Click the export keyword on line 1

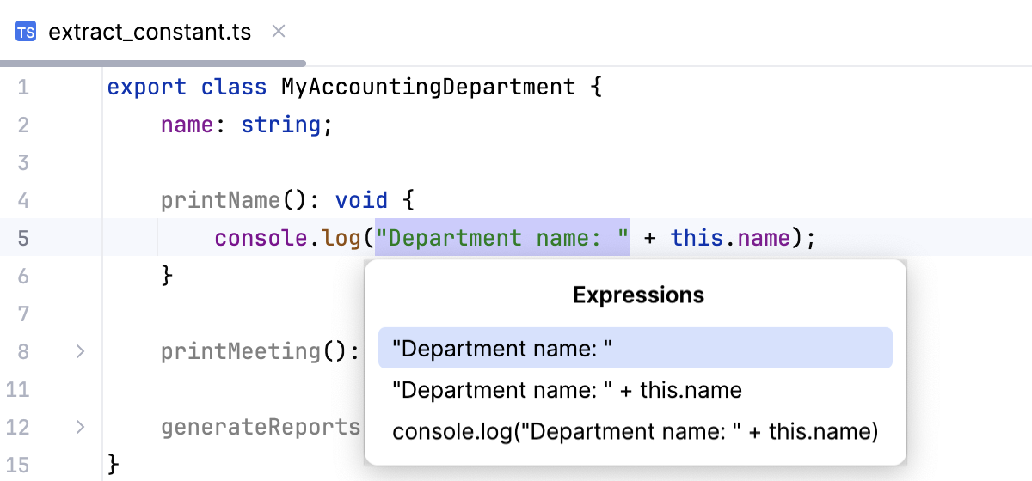tap(146, 88)
